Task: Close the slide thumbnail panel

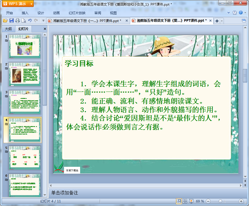Action: tap(45, 29)
